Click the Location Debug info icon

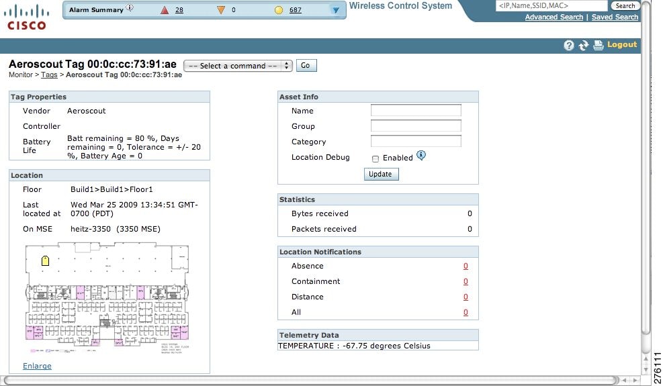(x=421, y=155)
